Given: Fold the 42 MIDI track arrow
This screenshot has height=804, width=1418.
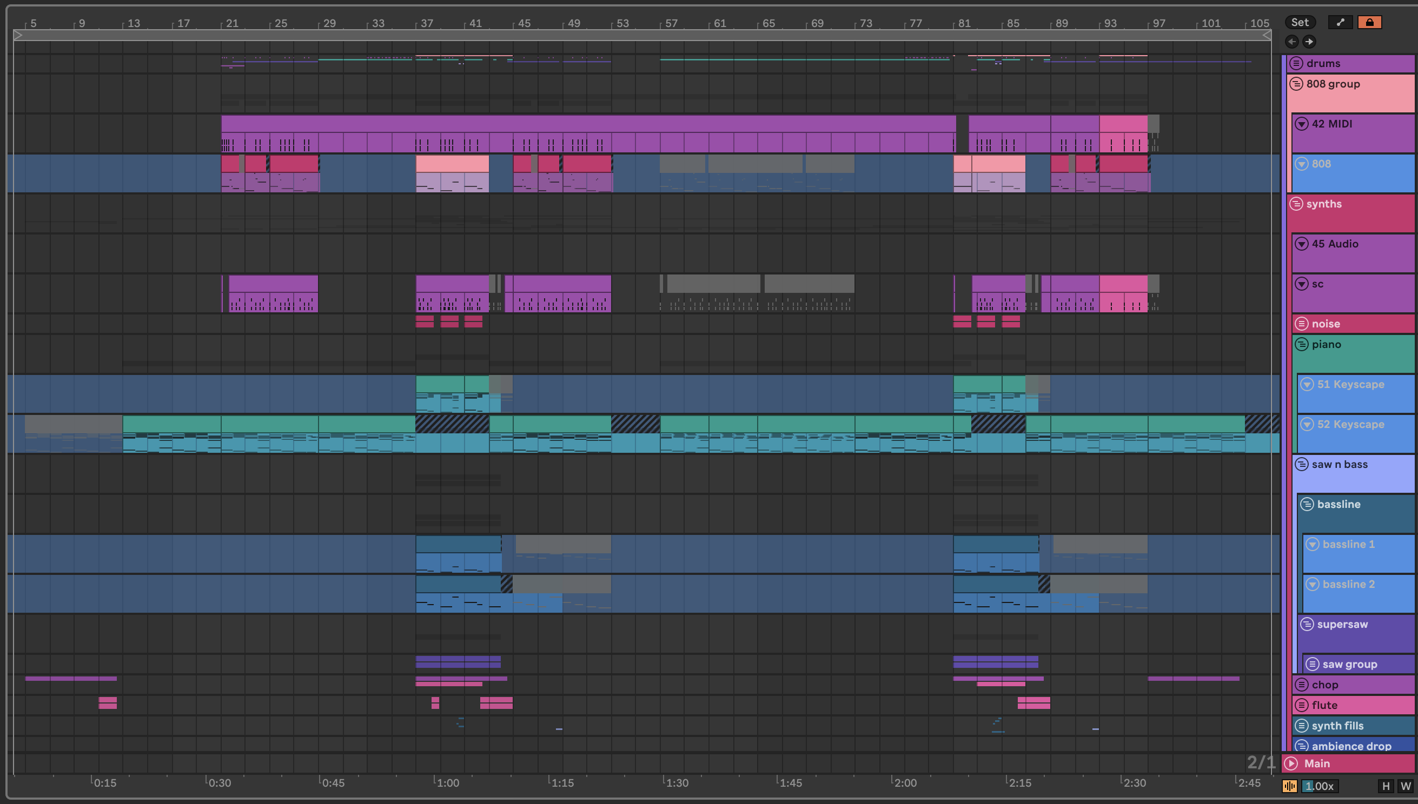Looking at the screenshot, I should pyautogui.click(x=1301, y=124).
